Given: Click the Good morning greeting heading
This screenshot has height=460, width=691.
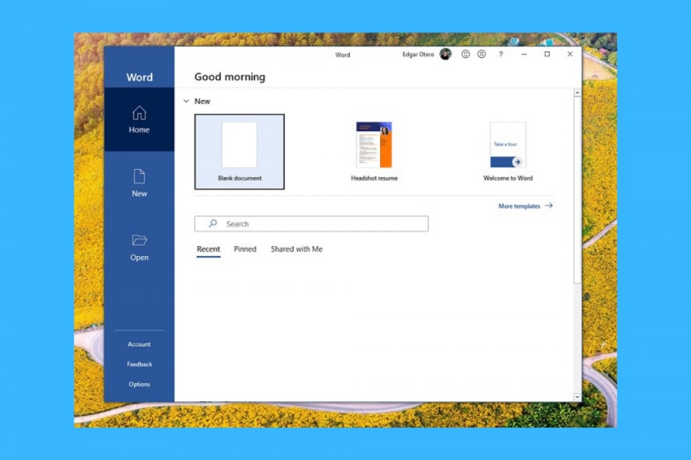Looking at the screenshot, I should point(230,77).
